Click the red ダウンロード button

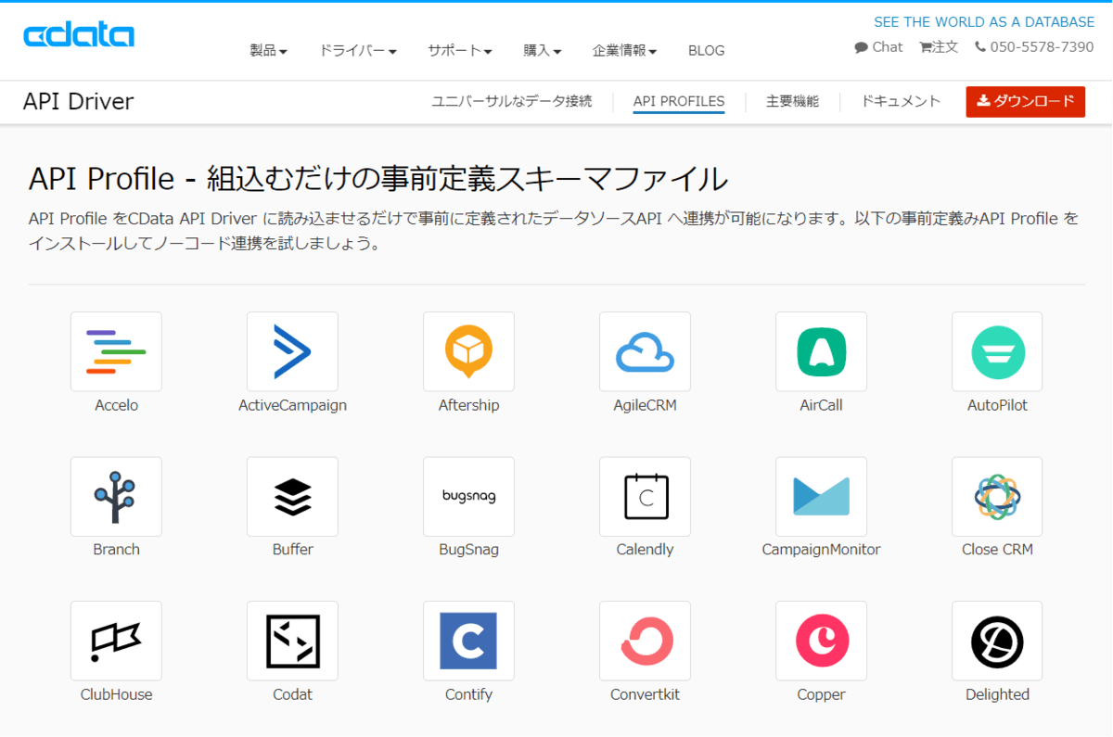1026,102
